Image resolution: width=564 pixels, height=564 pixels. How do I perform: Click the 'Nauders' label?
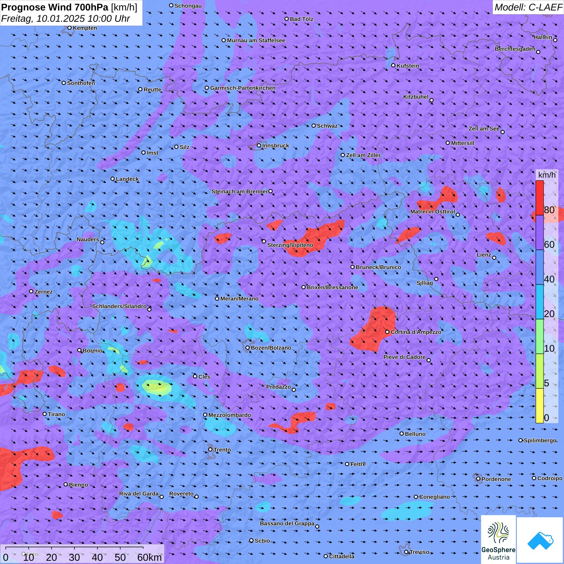pos(88,239)
